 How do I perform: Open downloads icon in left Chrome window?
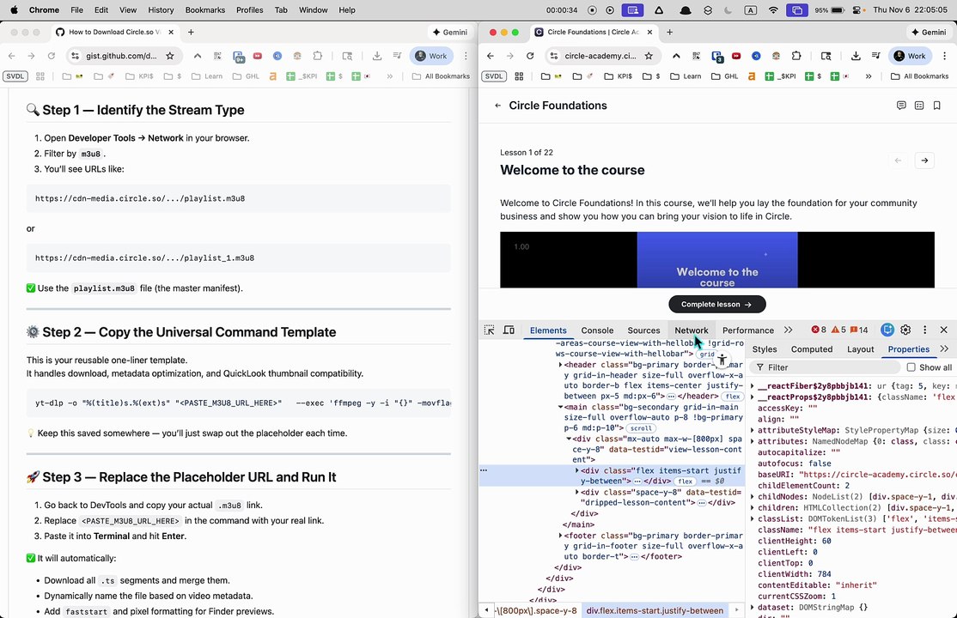coord(377,56)
